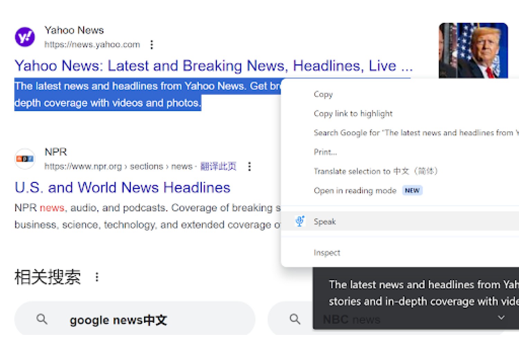Open the three-dot menu beside the NPR URL
This screenshot has width=519, height=346.
pos(249,166)
